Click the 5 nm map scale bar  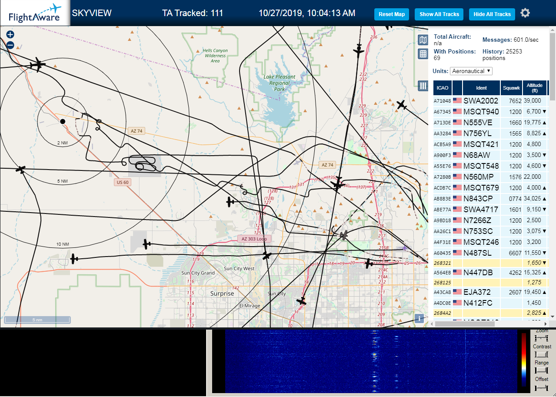click(x=37, y=320)
